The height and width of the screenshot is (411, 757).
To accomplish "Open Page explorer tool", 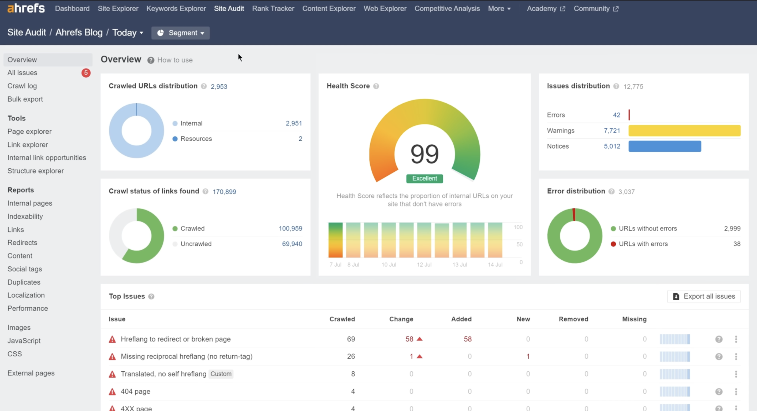I will point(29,131).
